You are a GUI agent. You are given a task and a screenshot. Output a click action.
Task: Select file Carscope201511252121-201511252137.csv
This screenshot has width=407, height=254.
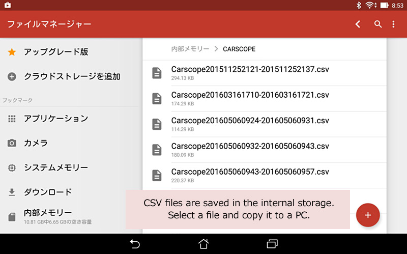click(x=264, y=73)
